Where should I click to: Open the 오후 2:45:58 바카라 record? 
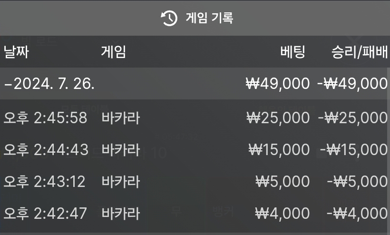[195, 117]
